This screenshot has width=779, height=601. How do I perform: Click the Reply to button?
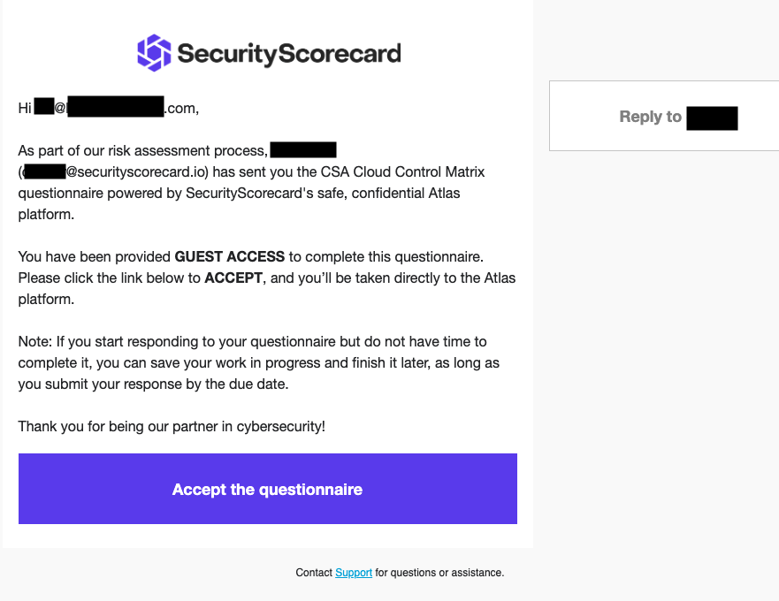[664, 116]
